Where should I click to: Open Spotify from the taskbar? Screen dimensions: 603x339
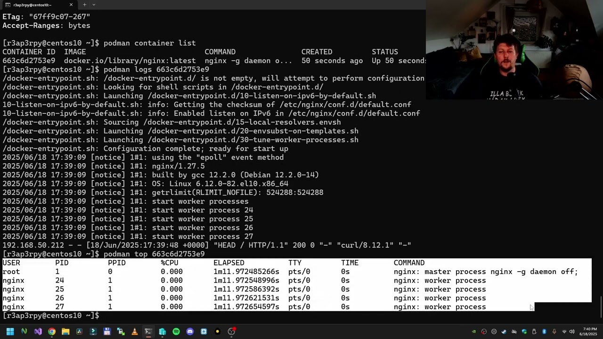176,331
